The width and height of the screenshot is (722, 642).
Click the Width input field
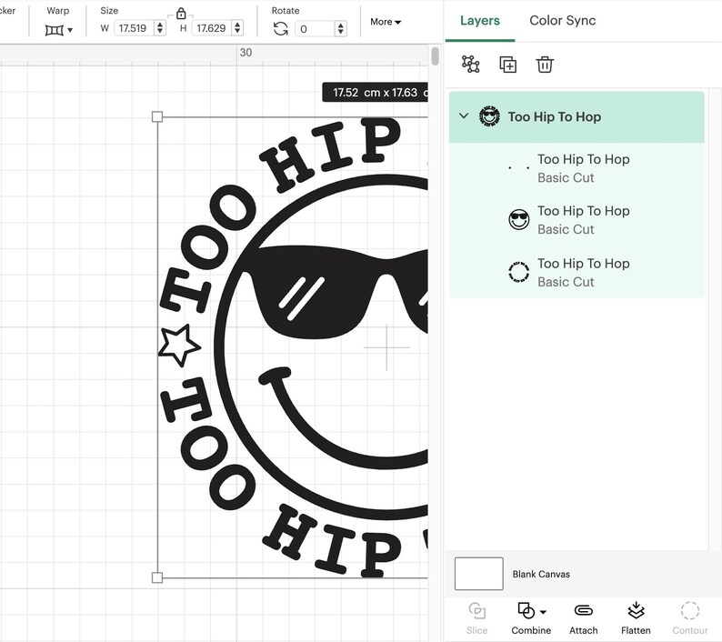pyautogui.click(x=134, y=28)
